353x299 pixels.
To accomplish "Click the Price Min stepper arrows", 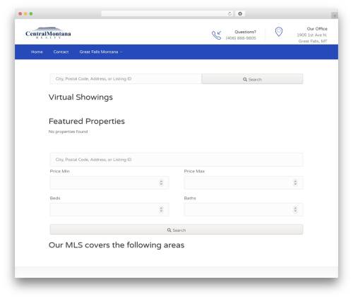I will coord(161,182).
